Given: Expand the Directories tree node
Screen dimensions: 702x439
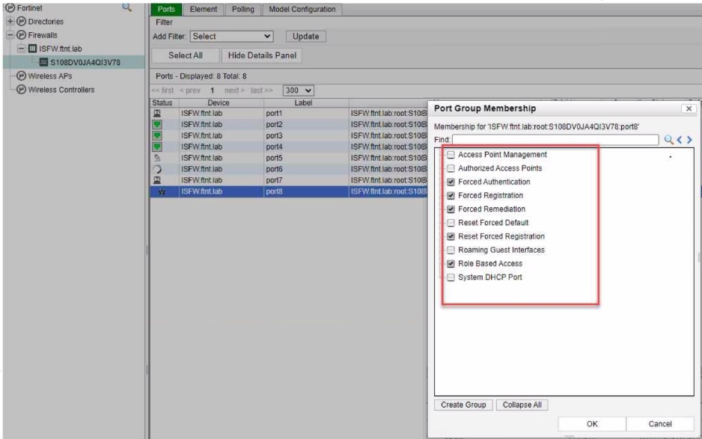Looking at the screenshot, I should pyautogui.click(x=6, y=22).
